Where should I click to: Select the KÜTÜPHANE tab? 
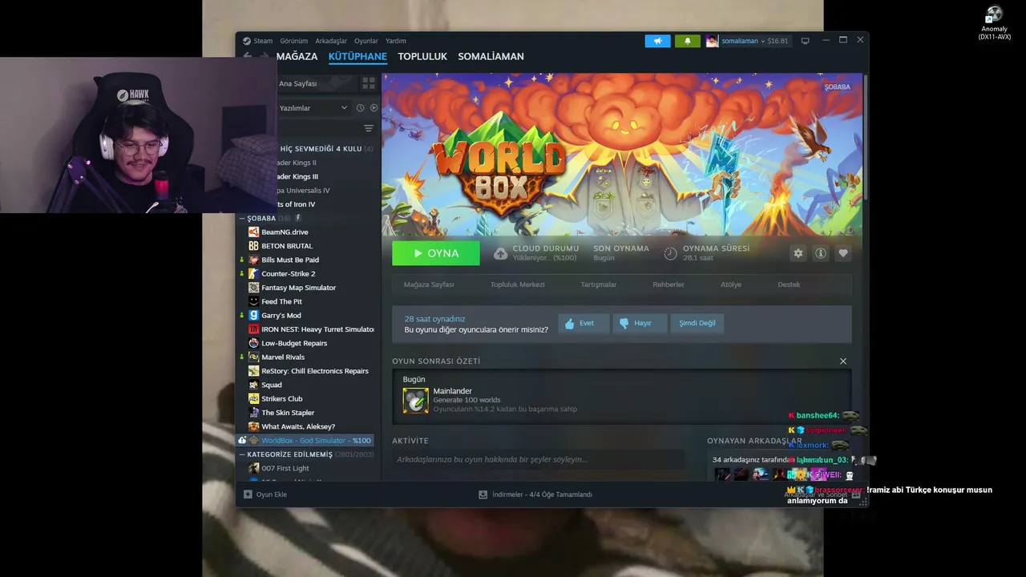[x=357, y=56]
